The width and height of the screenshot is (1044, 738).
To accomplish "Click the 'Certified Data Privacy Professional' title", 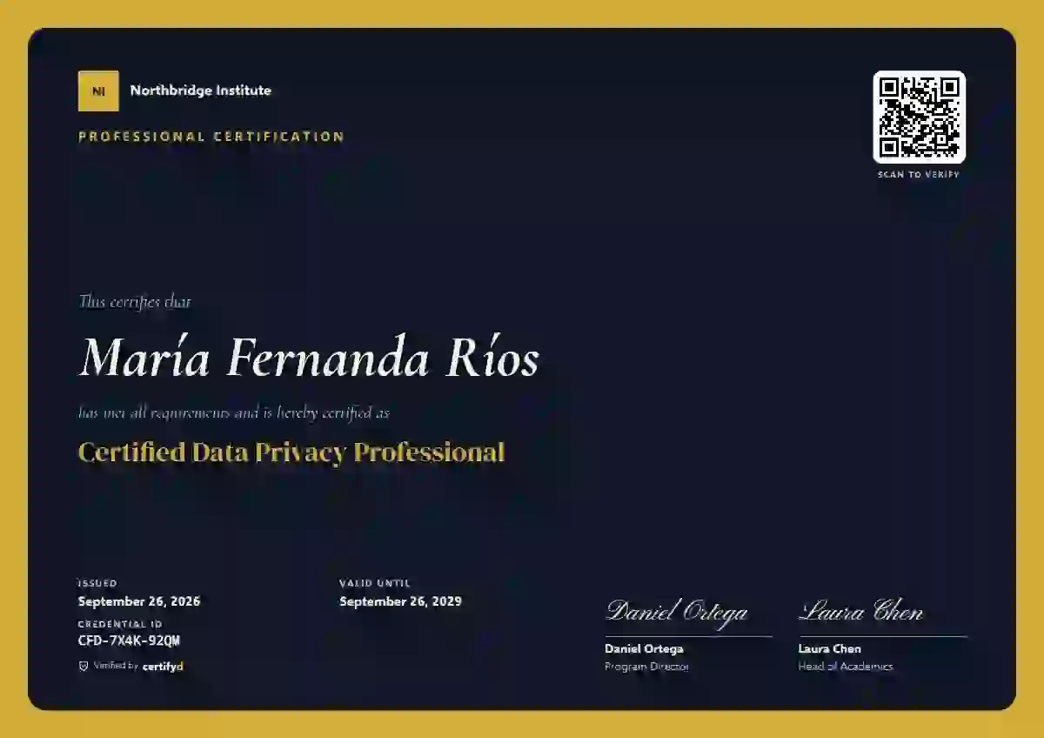I will (291, 453).
